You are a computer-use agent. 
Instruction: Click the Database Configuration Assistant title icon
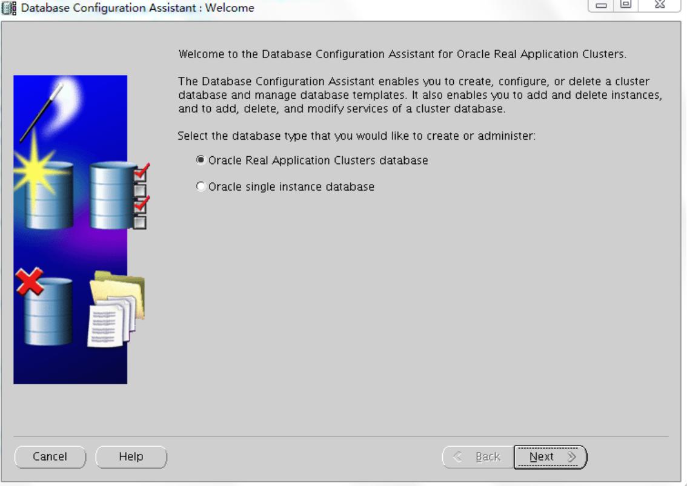pos(8,8)
